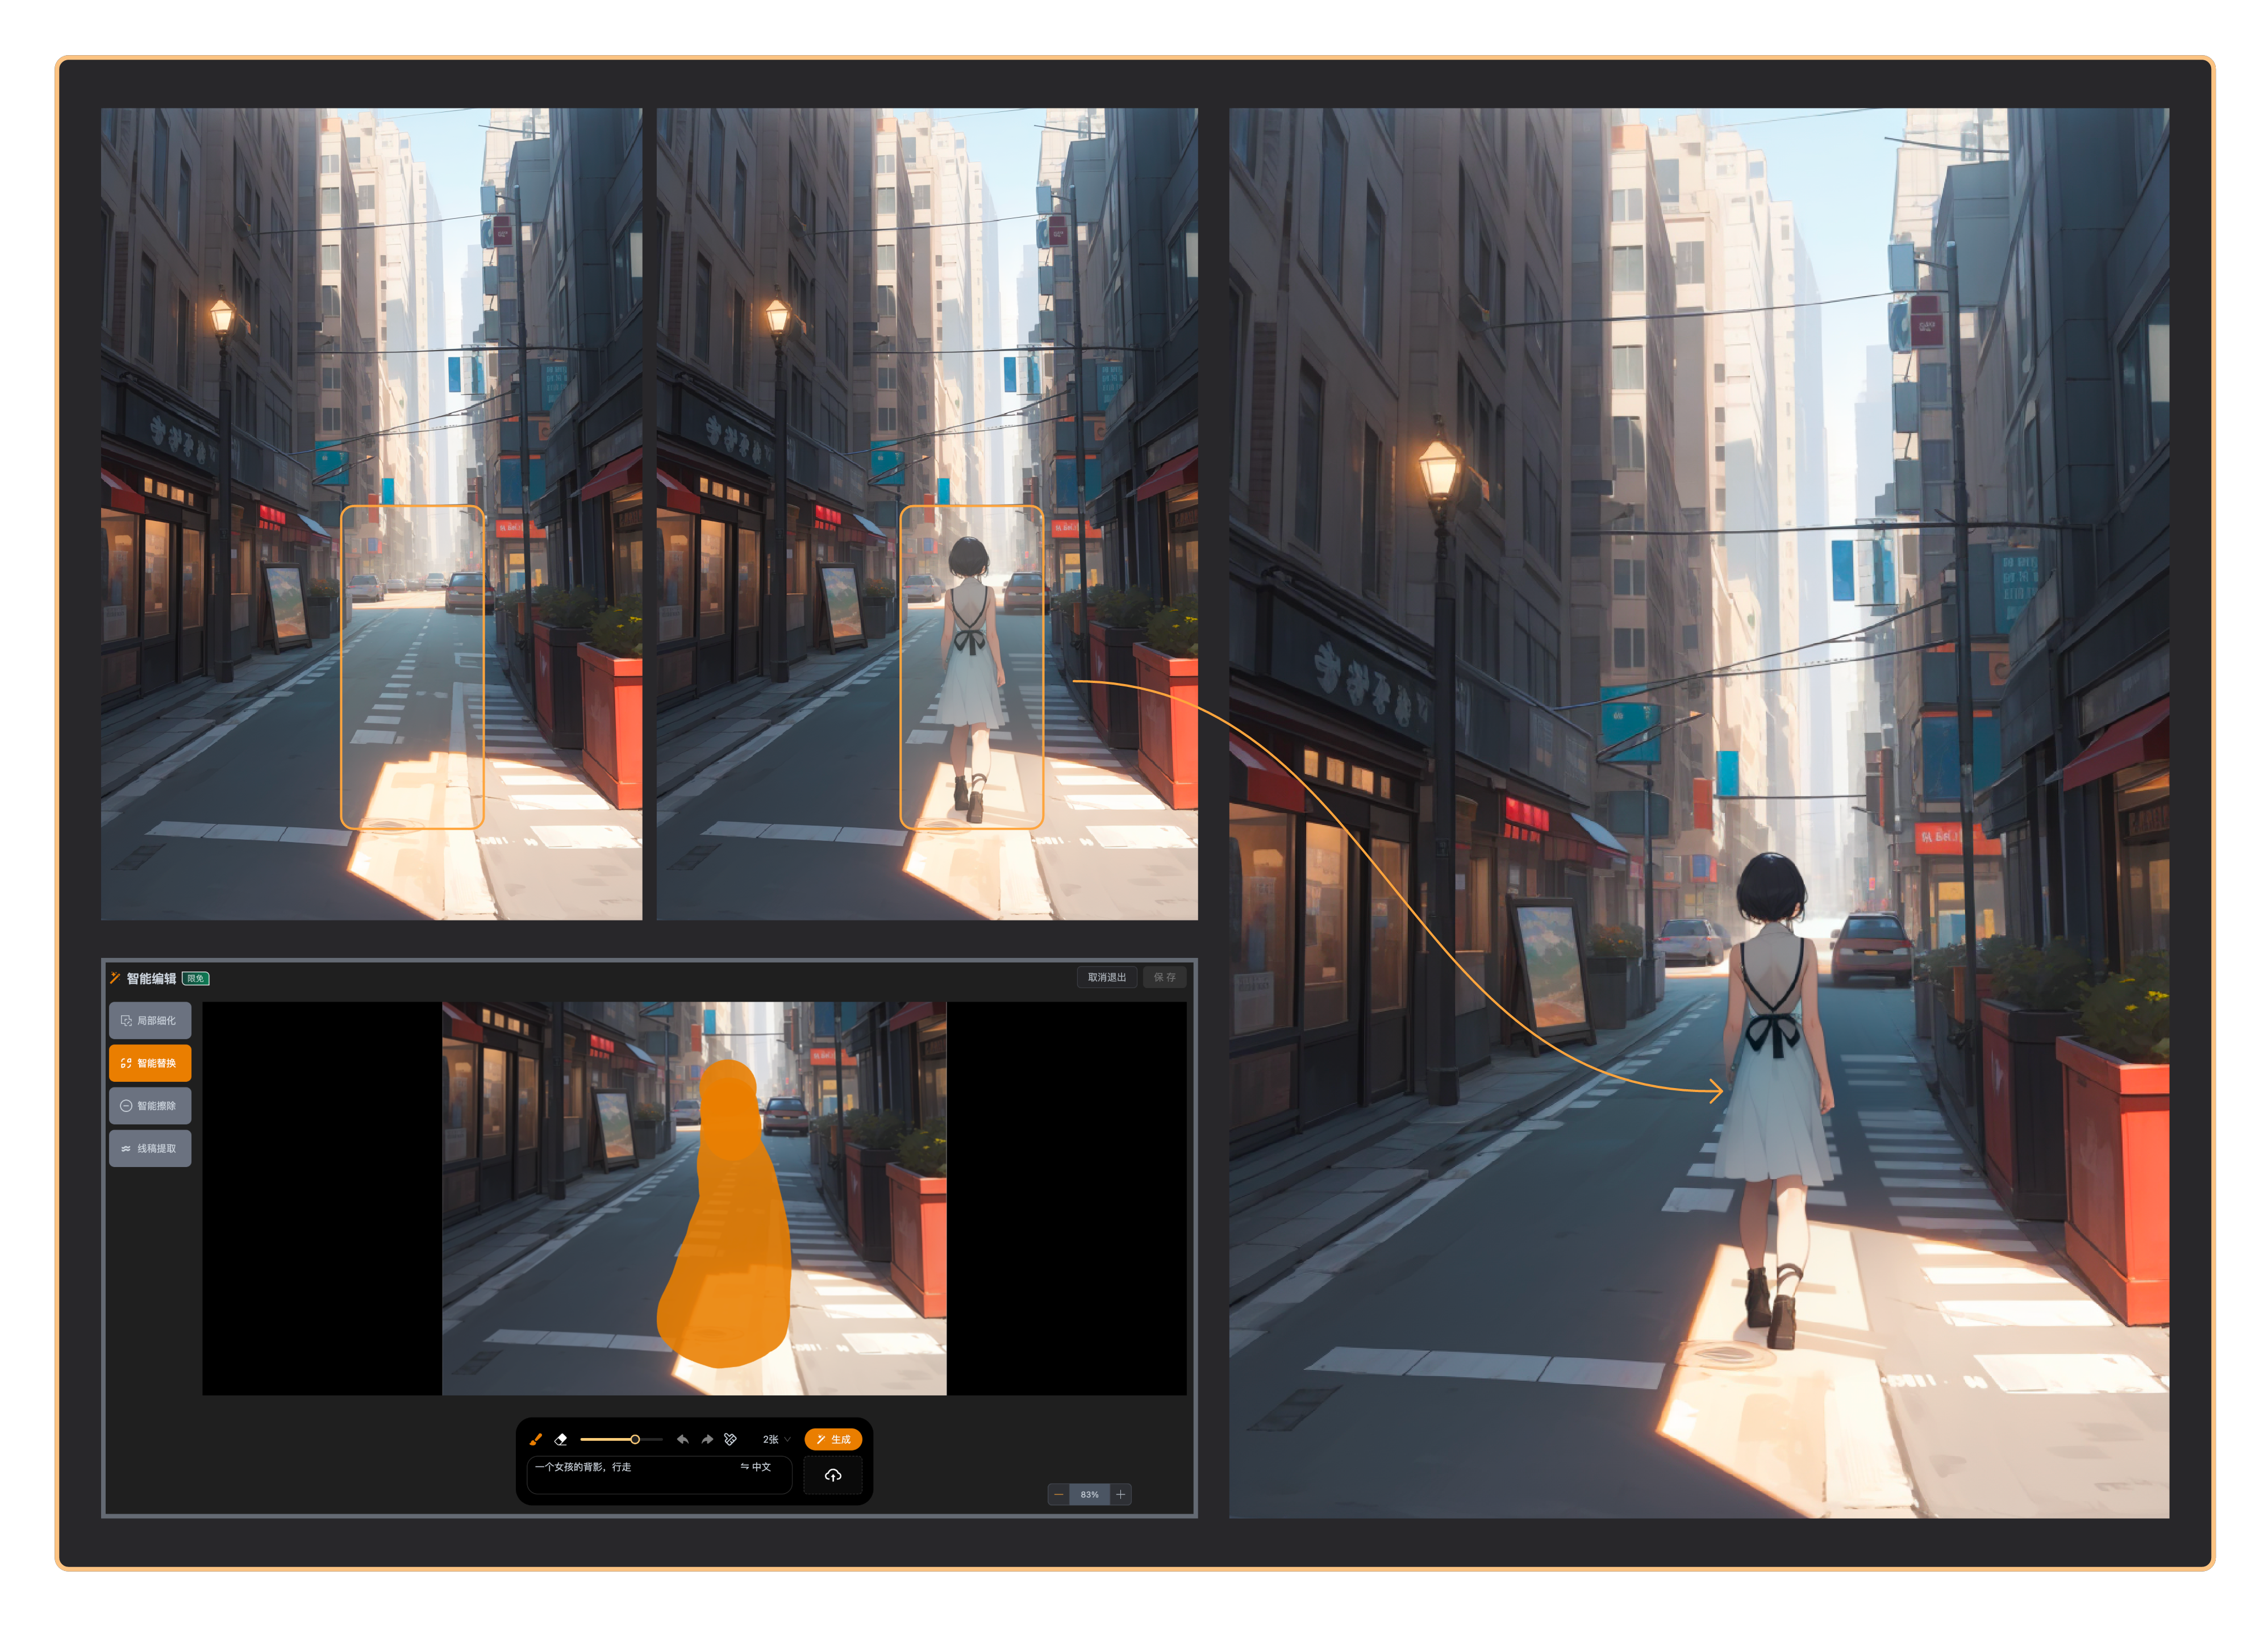Click the brush size slider handle
Viewport: 2268px width, 1625px height.
click(x=635, y=1439)
